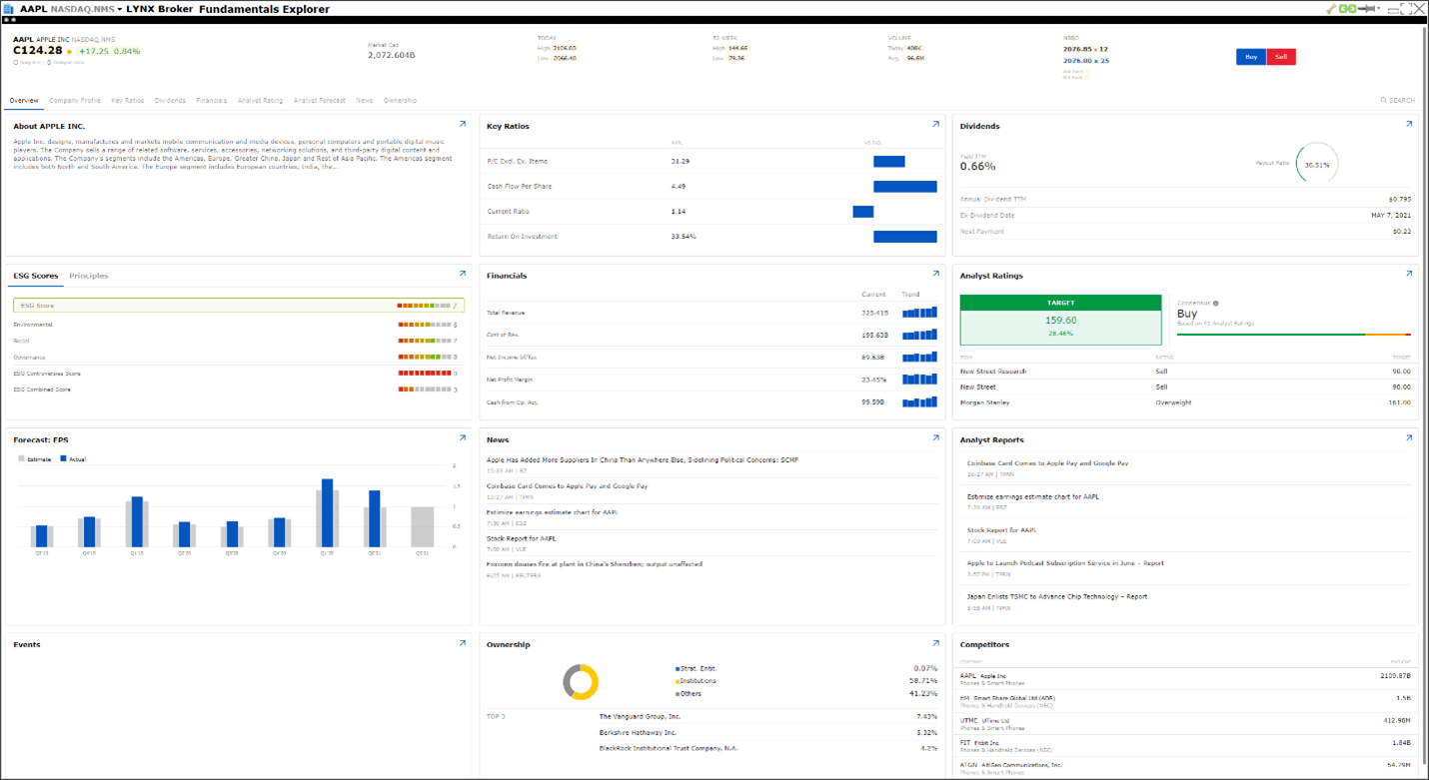The image size is (1429, 780).
Task: Expand the About APPLE INC. panel
Action: [x=463, y=125]
